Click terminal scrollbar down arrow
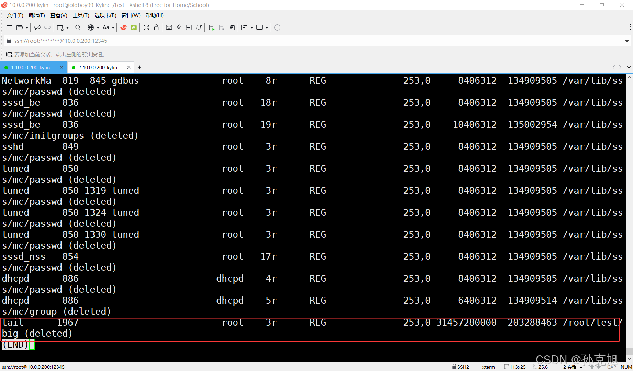 coord(629,358)
